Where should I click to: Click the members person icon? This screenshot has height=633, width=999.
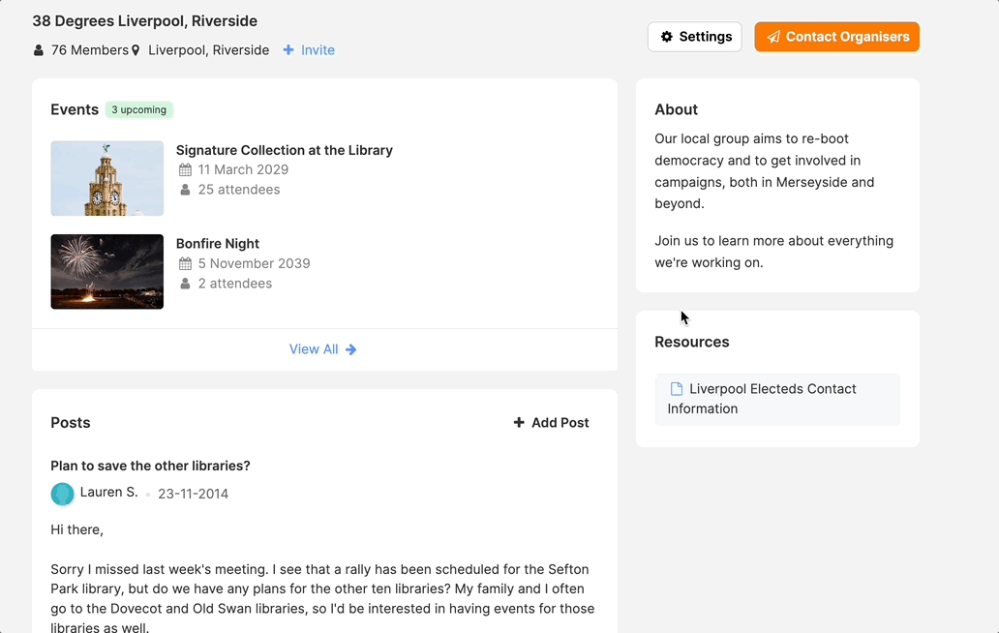[x=39, y=50]
